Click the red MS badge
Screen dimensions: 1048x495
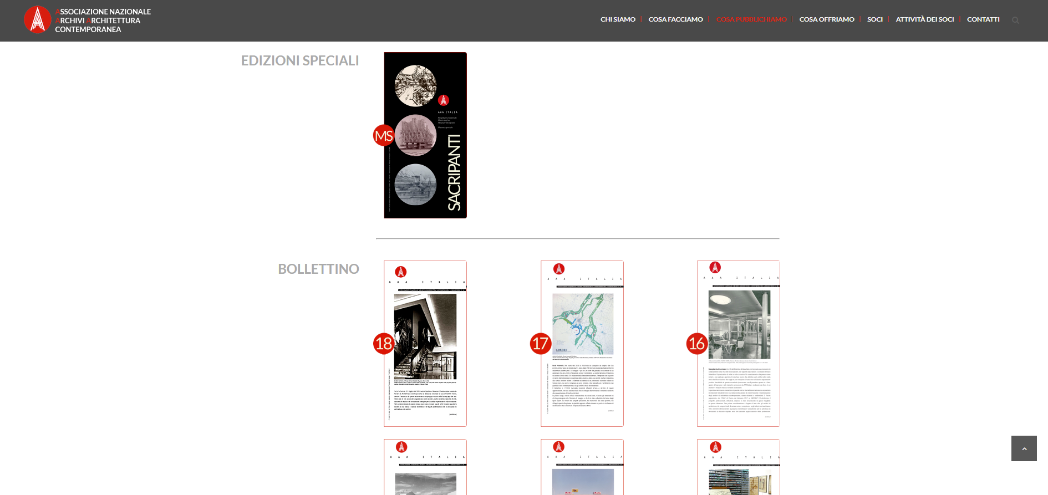383,136
